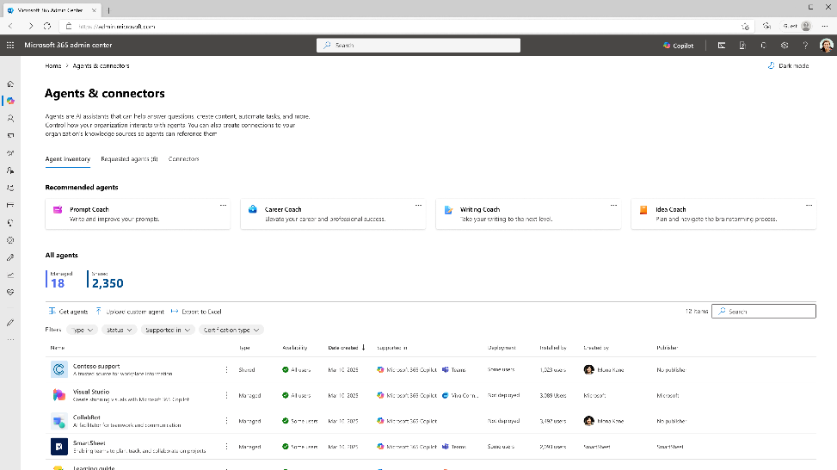Click the agents list search field
The width and height of the screenshot is (837, 470).
(x=764, y=312)
